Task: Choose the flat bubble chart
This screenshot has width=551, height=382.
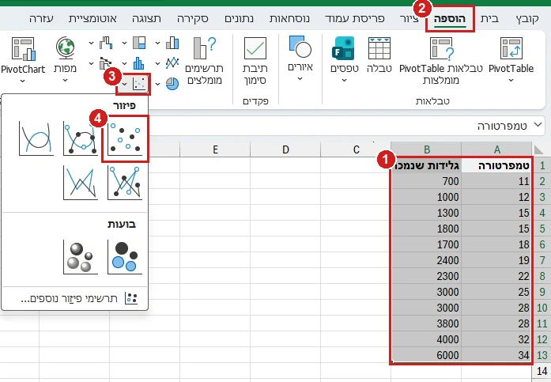Action: (x=125, y=257)
